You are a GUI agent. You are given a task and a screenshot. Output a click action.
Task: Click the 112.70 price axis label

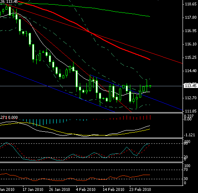point(190,98)
